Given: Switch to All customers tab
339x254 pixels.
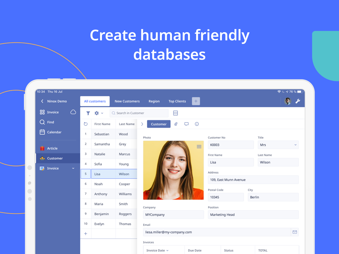Looking at the screenshot, I should (95, 101).
